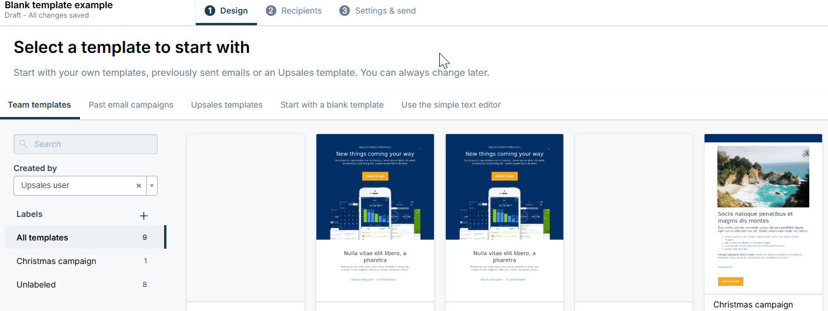This screenshot has width=828, height=311.
Task: Go to Settings & send step
Action: [x=378, y=11]
